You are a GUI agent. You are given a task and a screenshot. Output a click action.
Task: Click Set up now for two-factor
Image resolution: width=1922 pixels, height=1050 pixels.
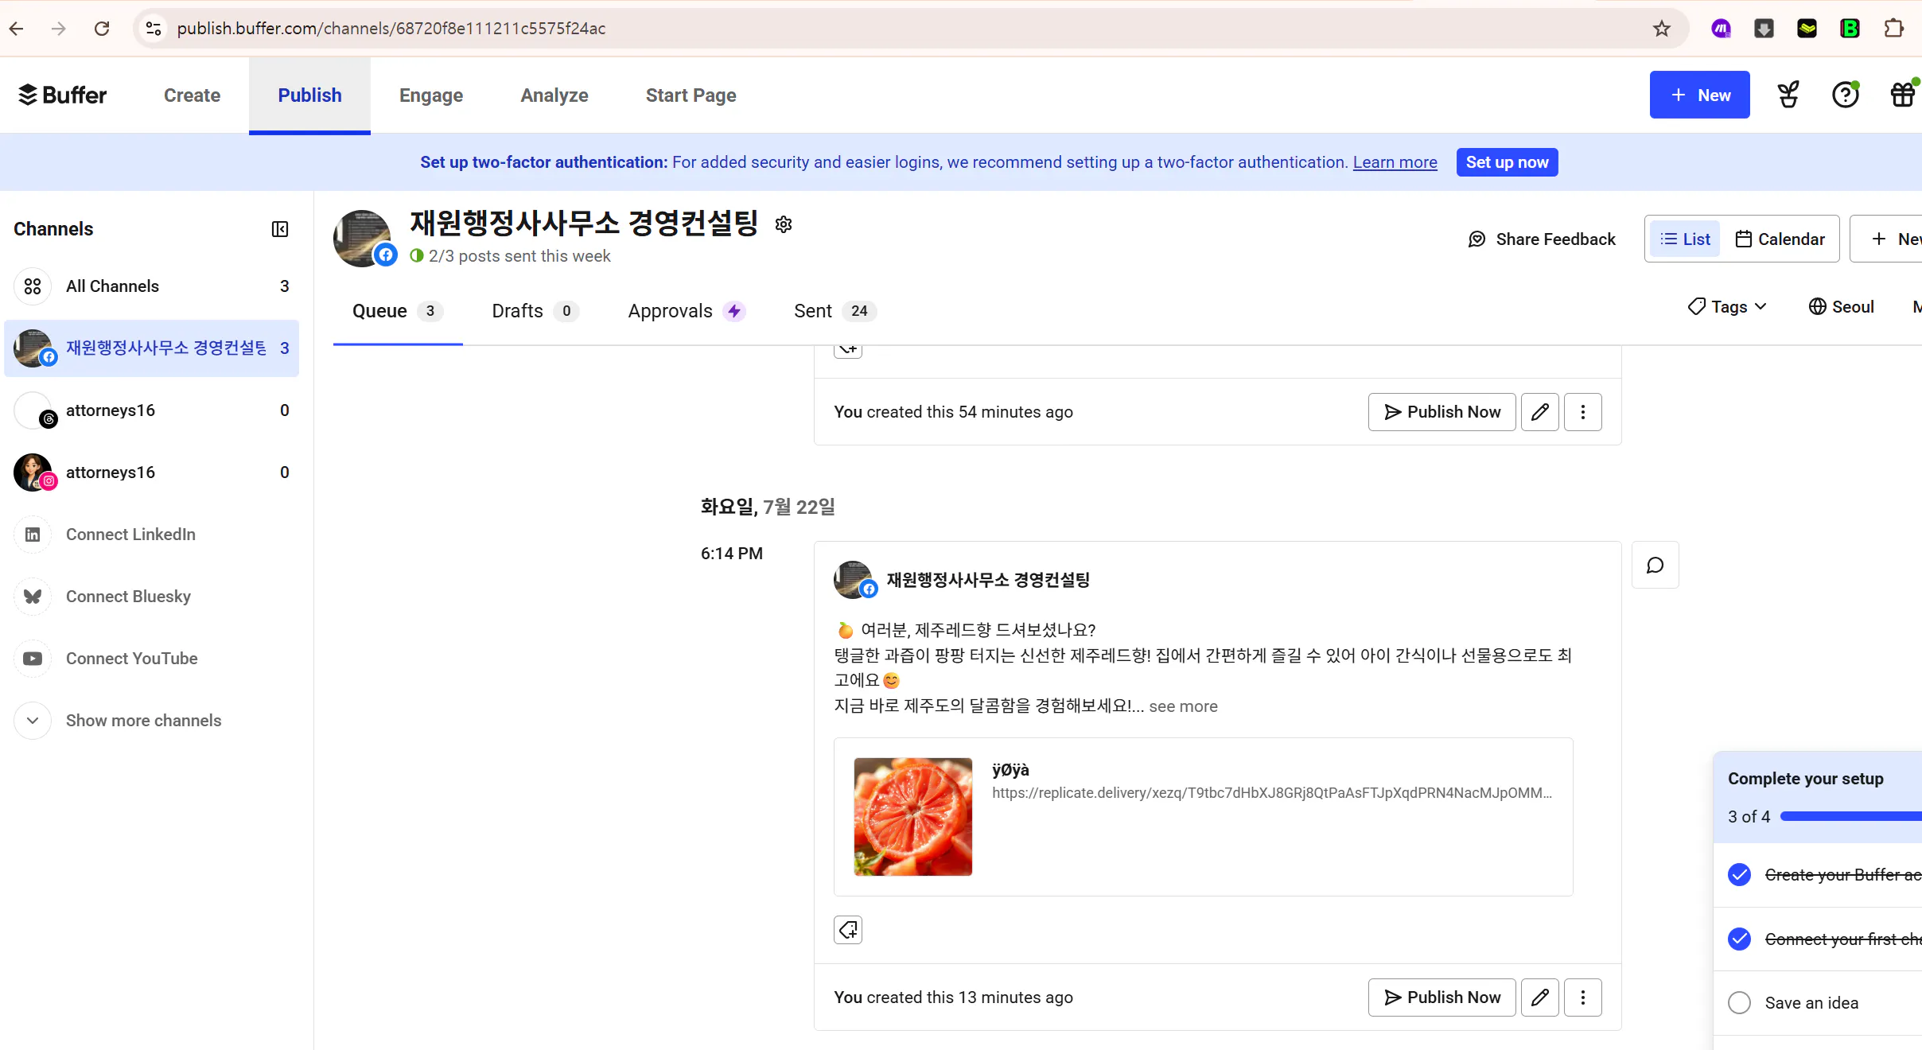[1507, 162]
